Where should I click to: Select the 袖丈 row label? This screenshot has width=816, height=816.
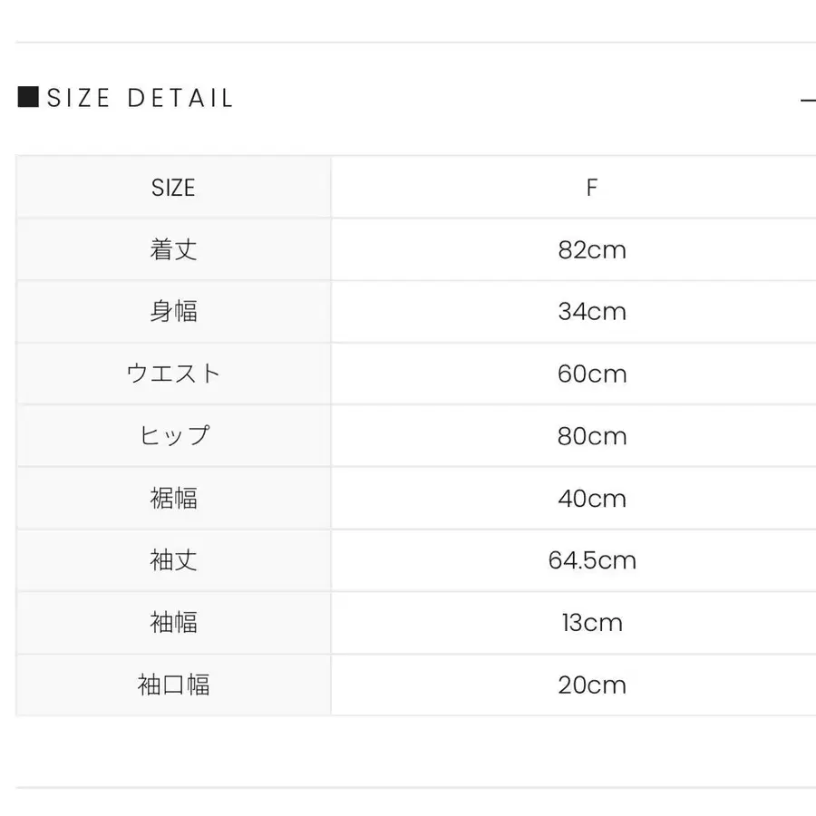click(173, 560)
